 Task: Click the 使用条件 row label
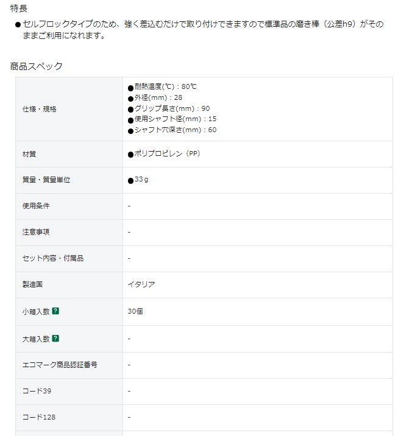coord(36,206)
